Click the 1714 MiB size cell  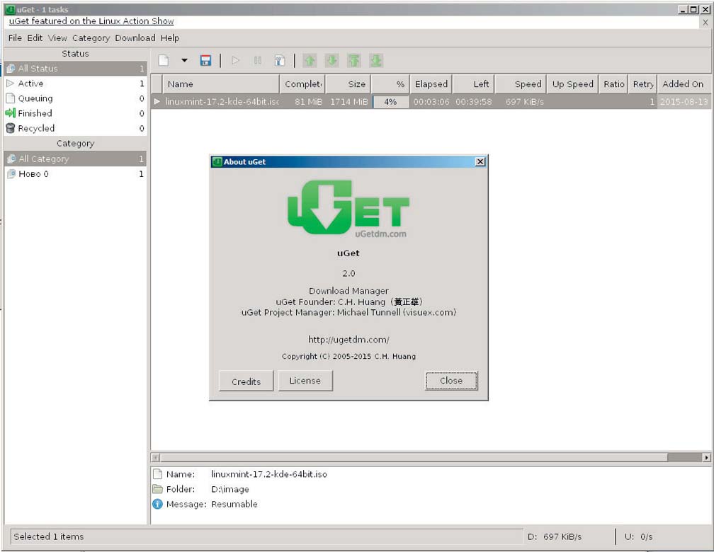348,102
